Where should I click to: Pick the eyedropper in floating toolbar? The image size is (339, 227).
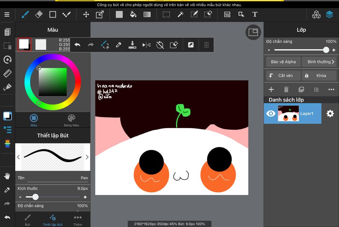click(119, 45)
